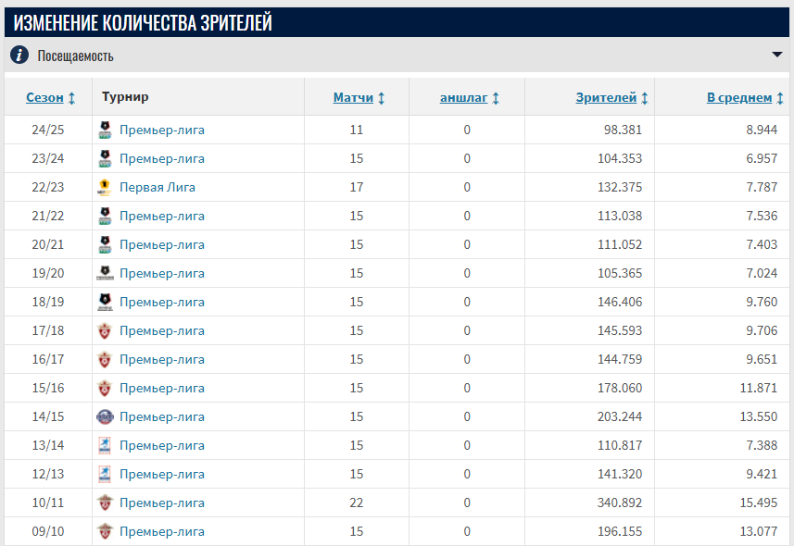
Task: Click the league logo in the 09/10 row
Action: pyautogui.click(x=105, y=531)
